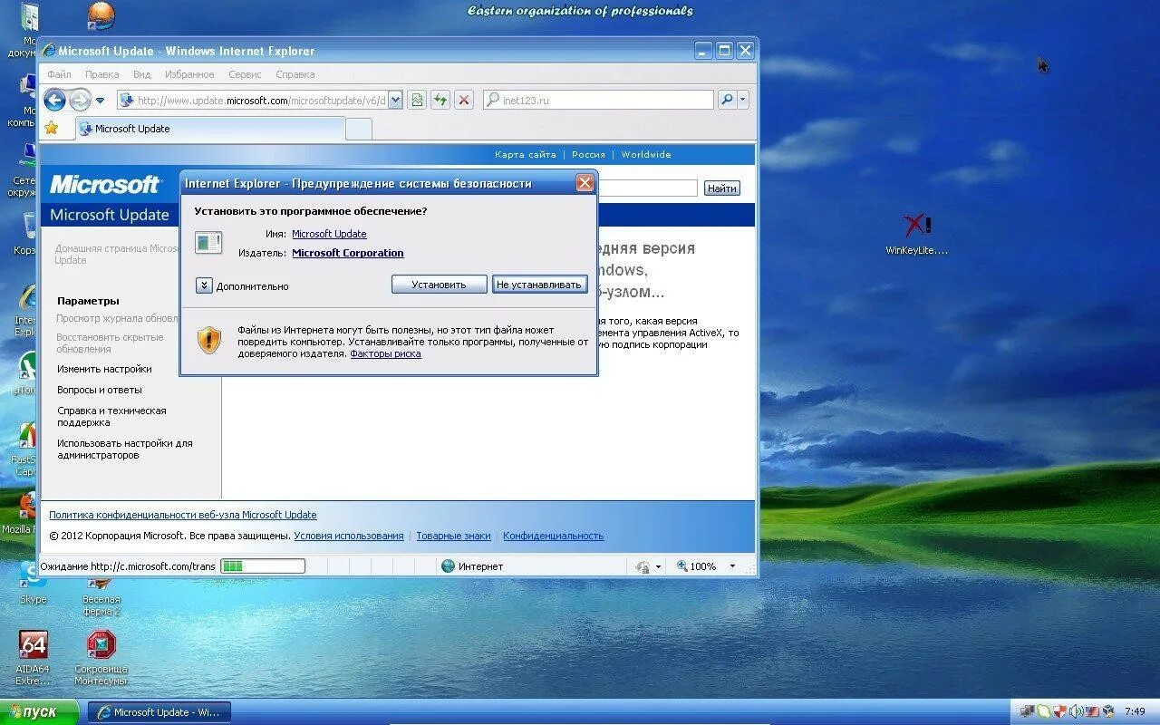Click the Не устанавливать button
The image size is (1160, 725).
click(539, 285)
